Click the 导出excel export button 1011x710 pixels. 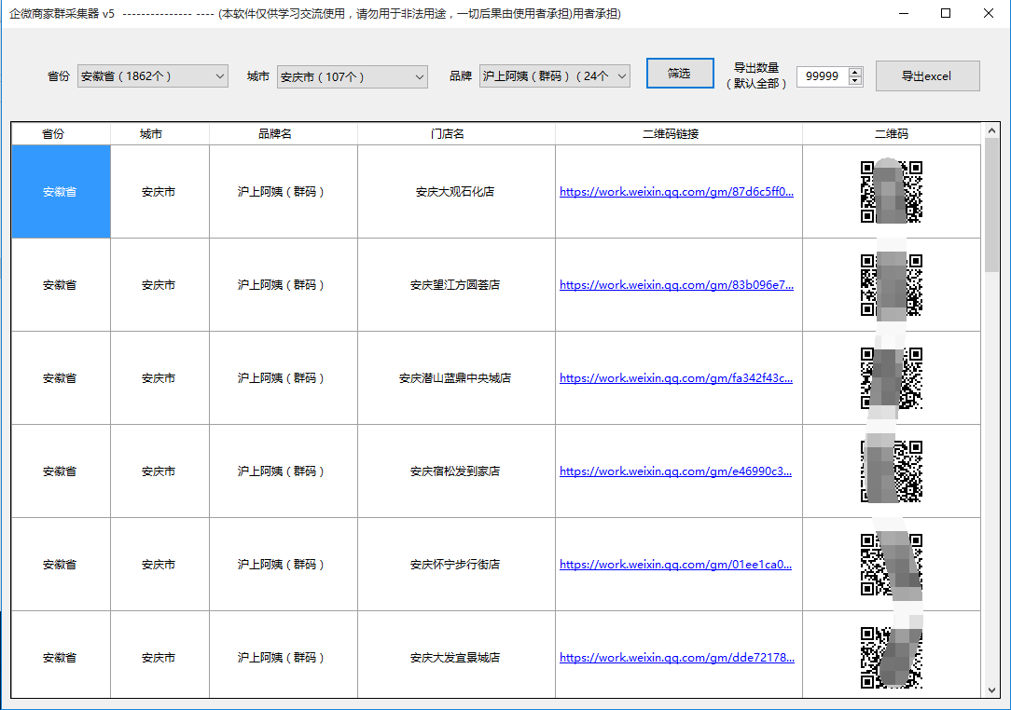927,75
